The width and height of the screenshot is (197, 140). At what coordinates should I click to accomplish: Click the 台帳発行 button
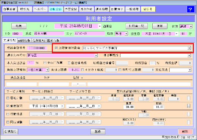(11, 132)
